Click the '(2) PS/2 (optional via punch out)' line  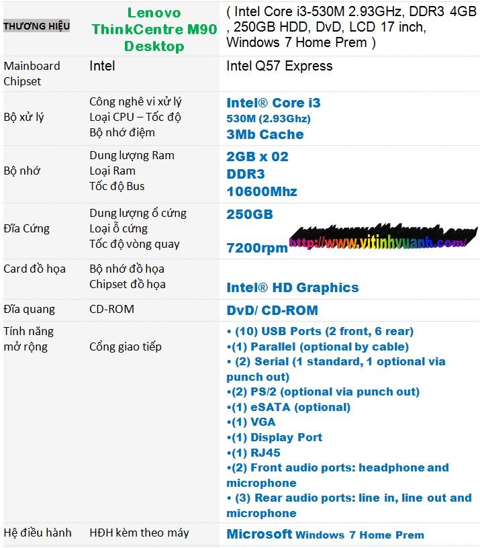(x=323, y=392)
